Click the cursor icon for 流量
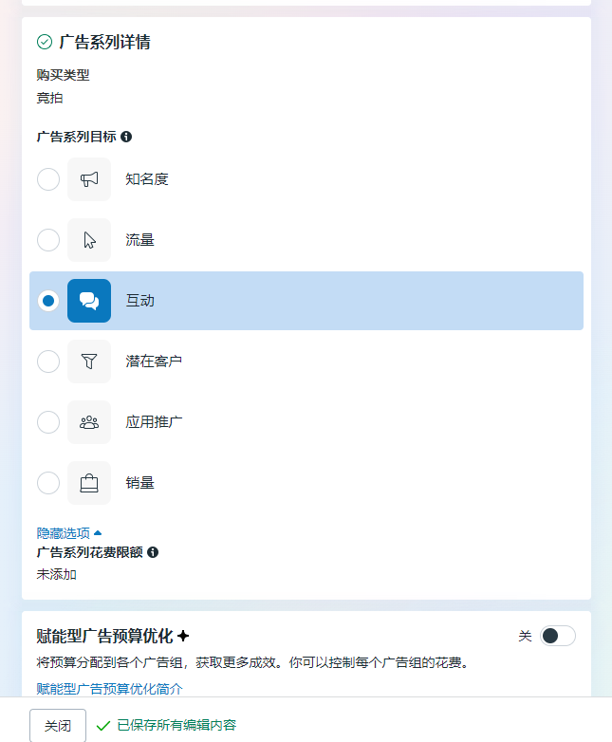 [89, 240]
